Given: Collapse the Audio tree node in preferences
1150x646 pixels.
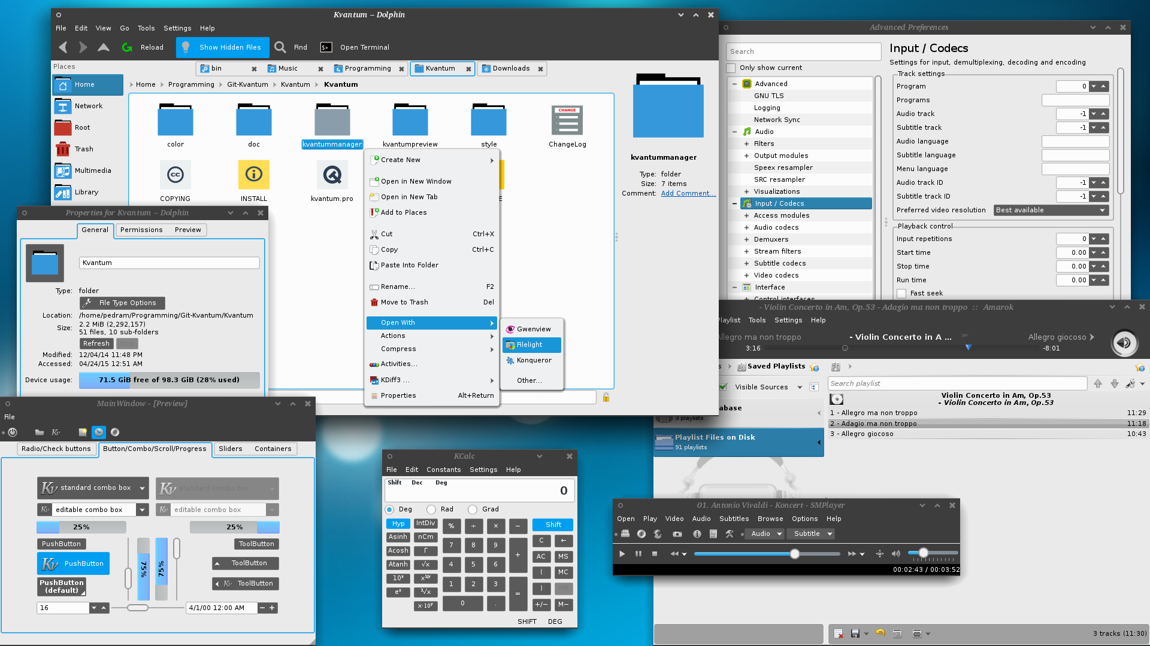Looking at the screenshot, I should [x=735, y=132].
